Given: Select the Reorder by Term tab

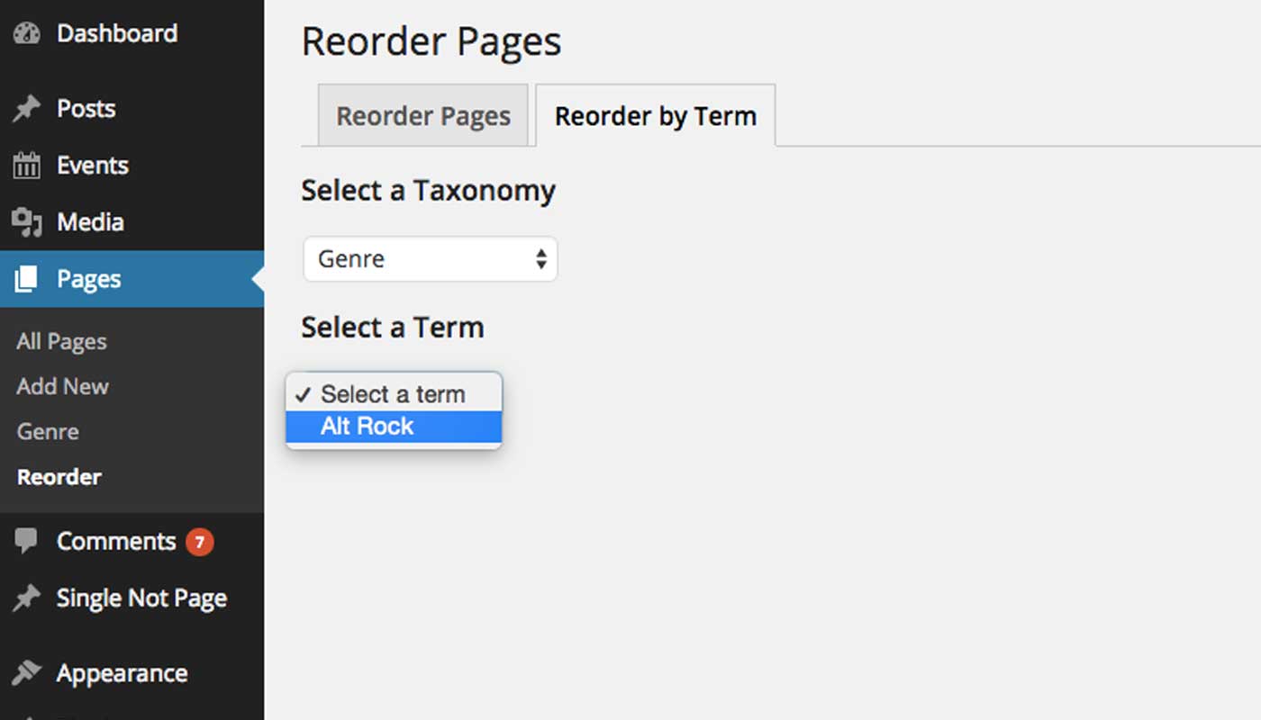Looking at the screenshot, I should (x=655, y=115).
